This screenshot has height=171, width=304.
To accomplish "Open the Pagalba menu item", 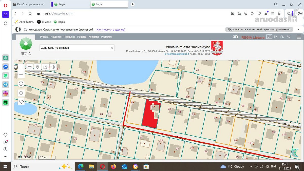I will pos(82,37).
